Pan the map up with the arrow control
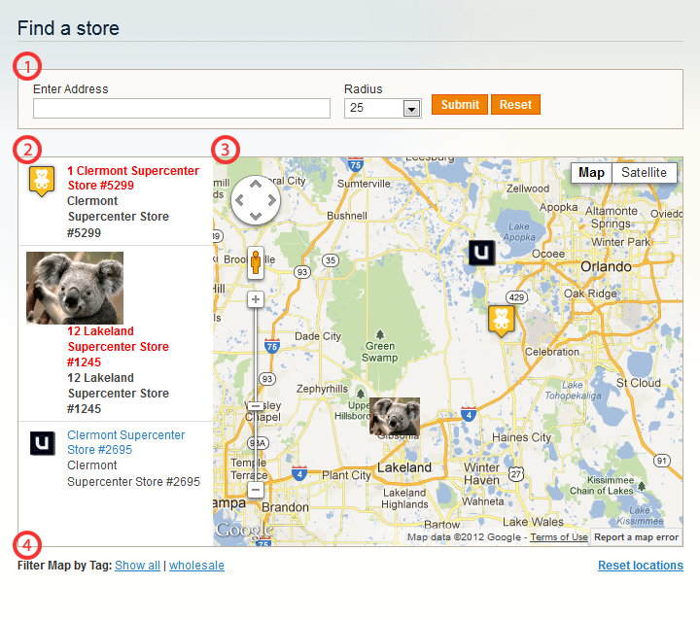700x620 pixels. point(256,184)
